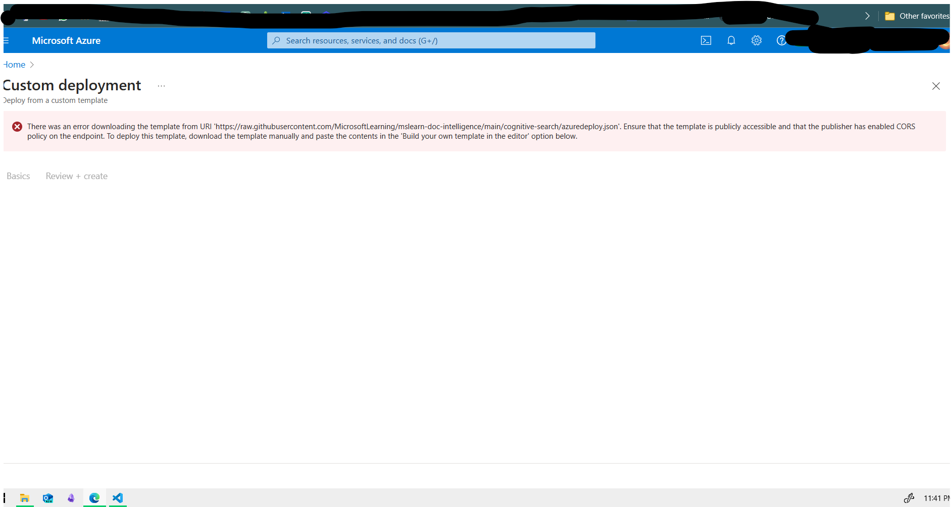The width and height of the screenshot is (951, 507).
Task: Switch to Microsoft Edge on the taskbar
Action: pos(94,498)
